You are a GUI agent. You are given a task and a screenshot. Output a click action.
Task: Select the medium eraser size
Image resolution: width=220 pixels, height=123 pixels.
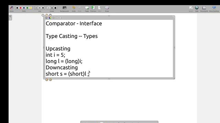click(52, 8)
